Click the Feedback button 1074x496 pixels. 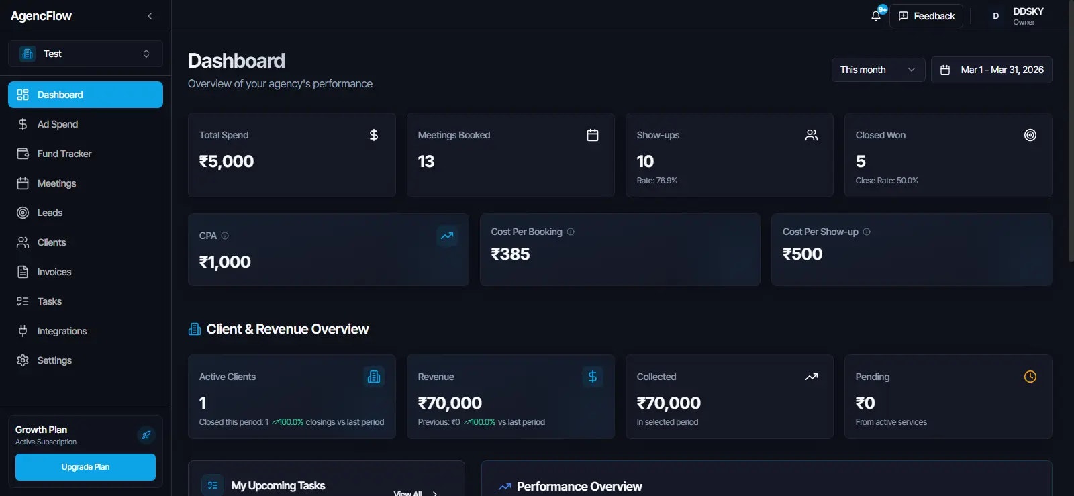click(x=926, y=16)
